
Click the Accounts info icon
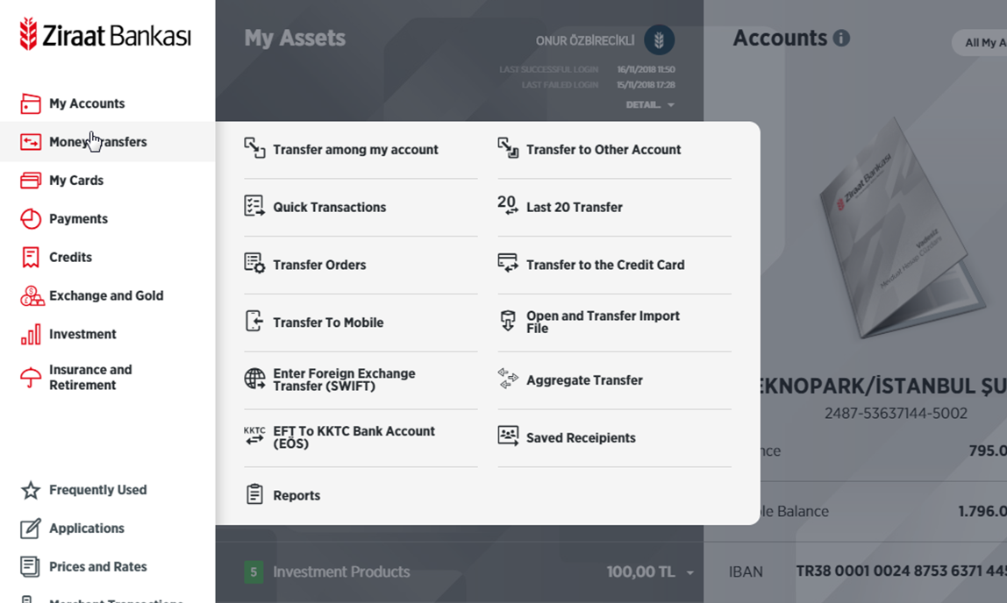click(841, 39)
